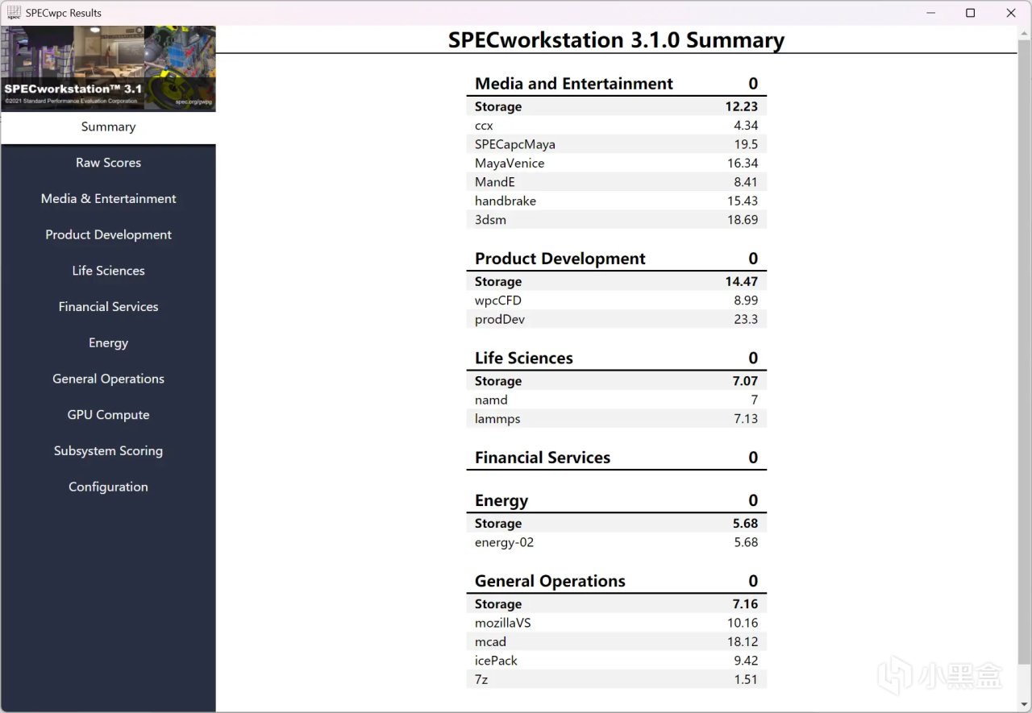
Task: Click the "SPECworkstation 3.1.0 Summary" page title
Action: point(616,40)
